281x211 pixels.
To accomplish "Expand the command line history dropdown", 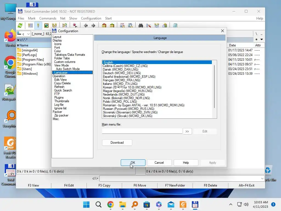I will 262,179.
